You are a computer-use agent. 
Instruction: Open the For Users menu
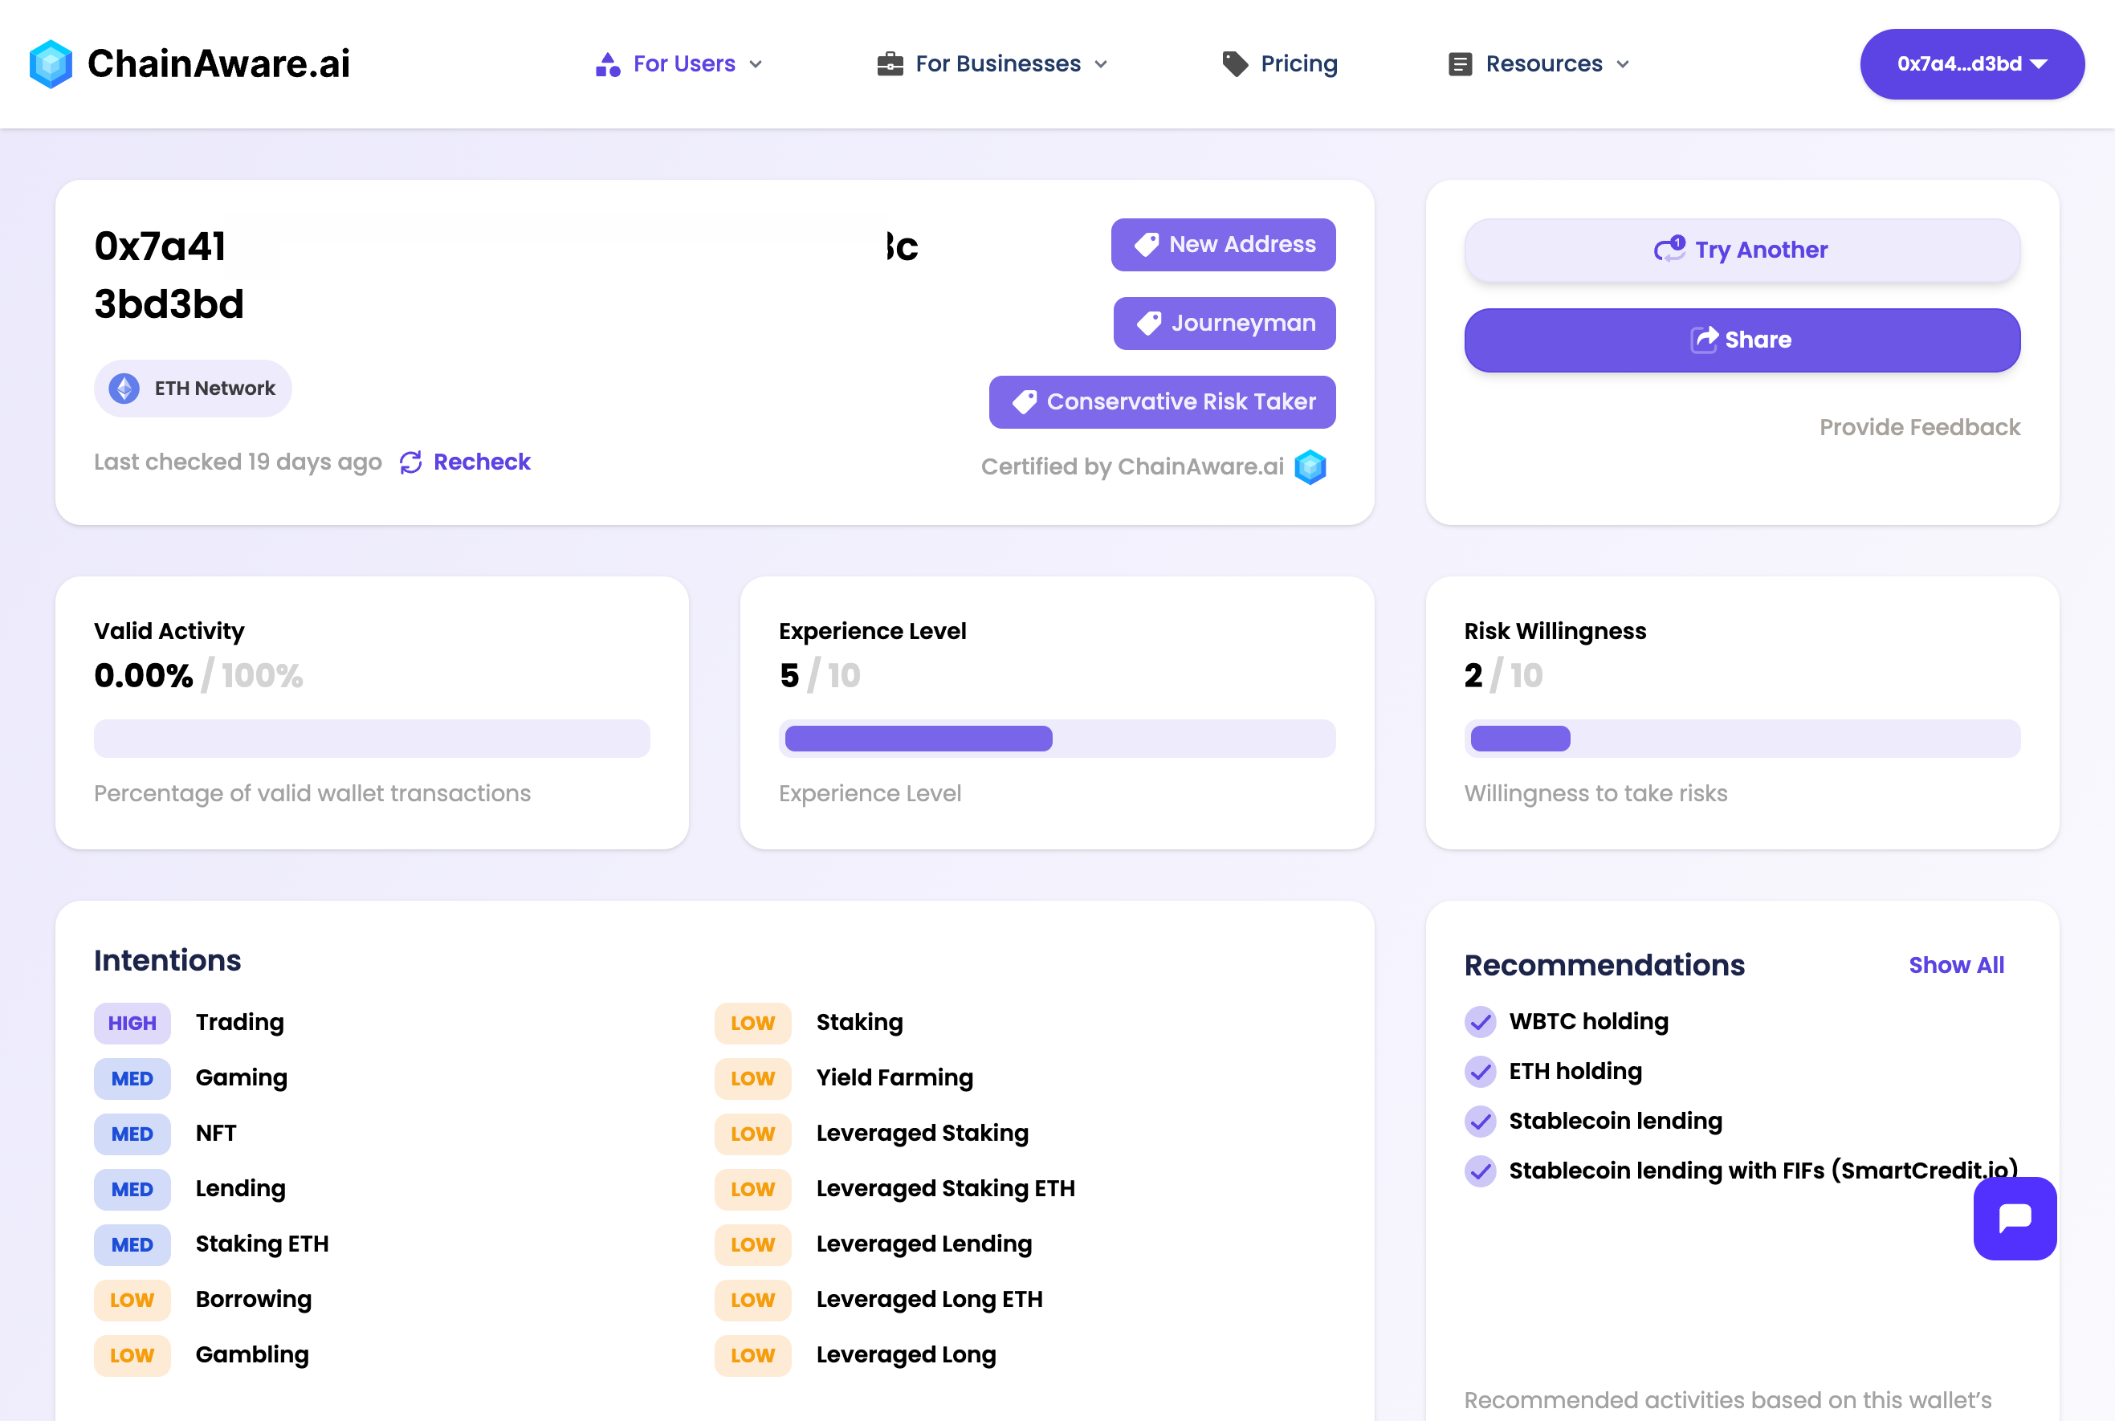pos(679,64)
